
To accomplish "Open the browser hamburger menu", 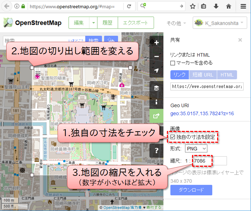I will tap(243, 6).
